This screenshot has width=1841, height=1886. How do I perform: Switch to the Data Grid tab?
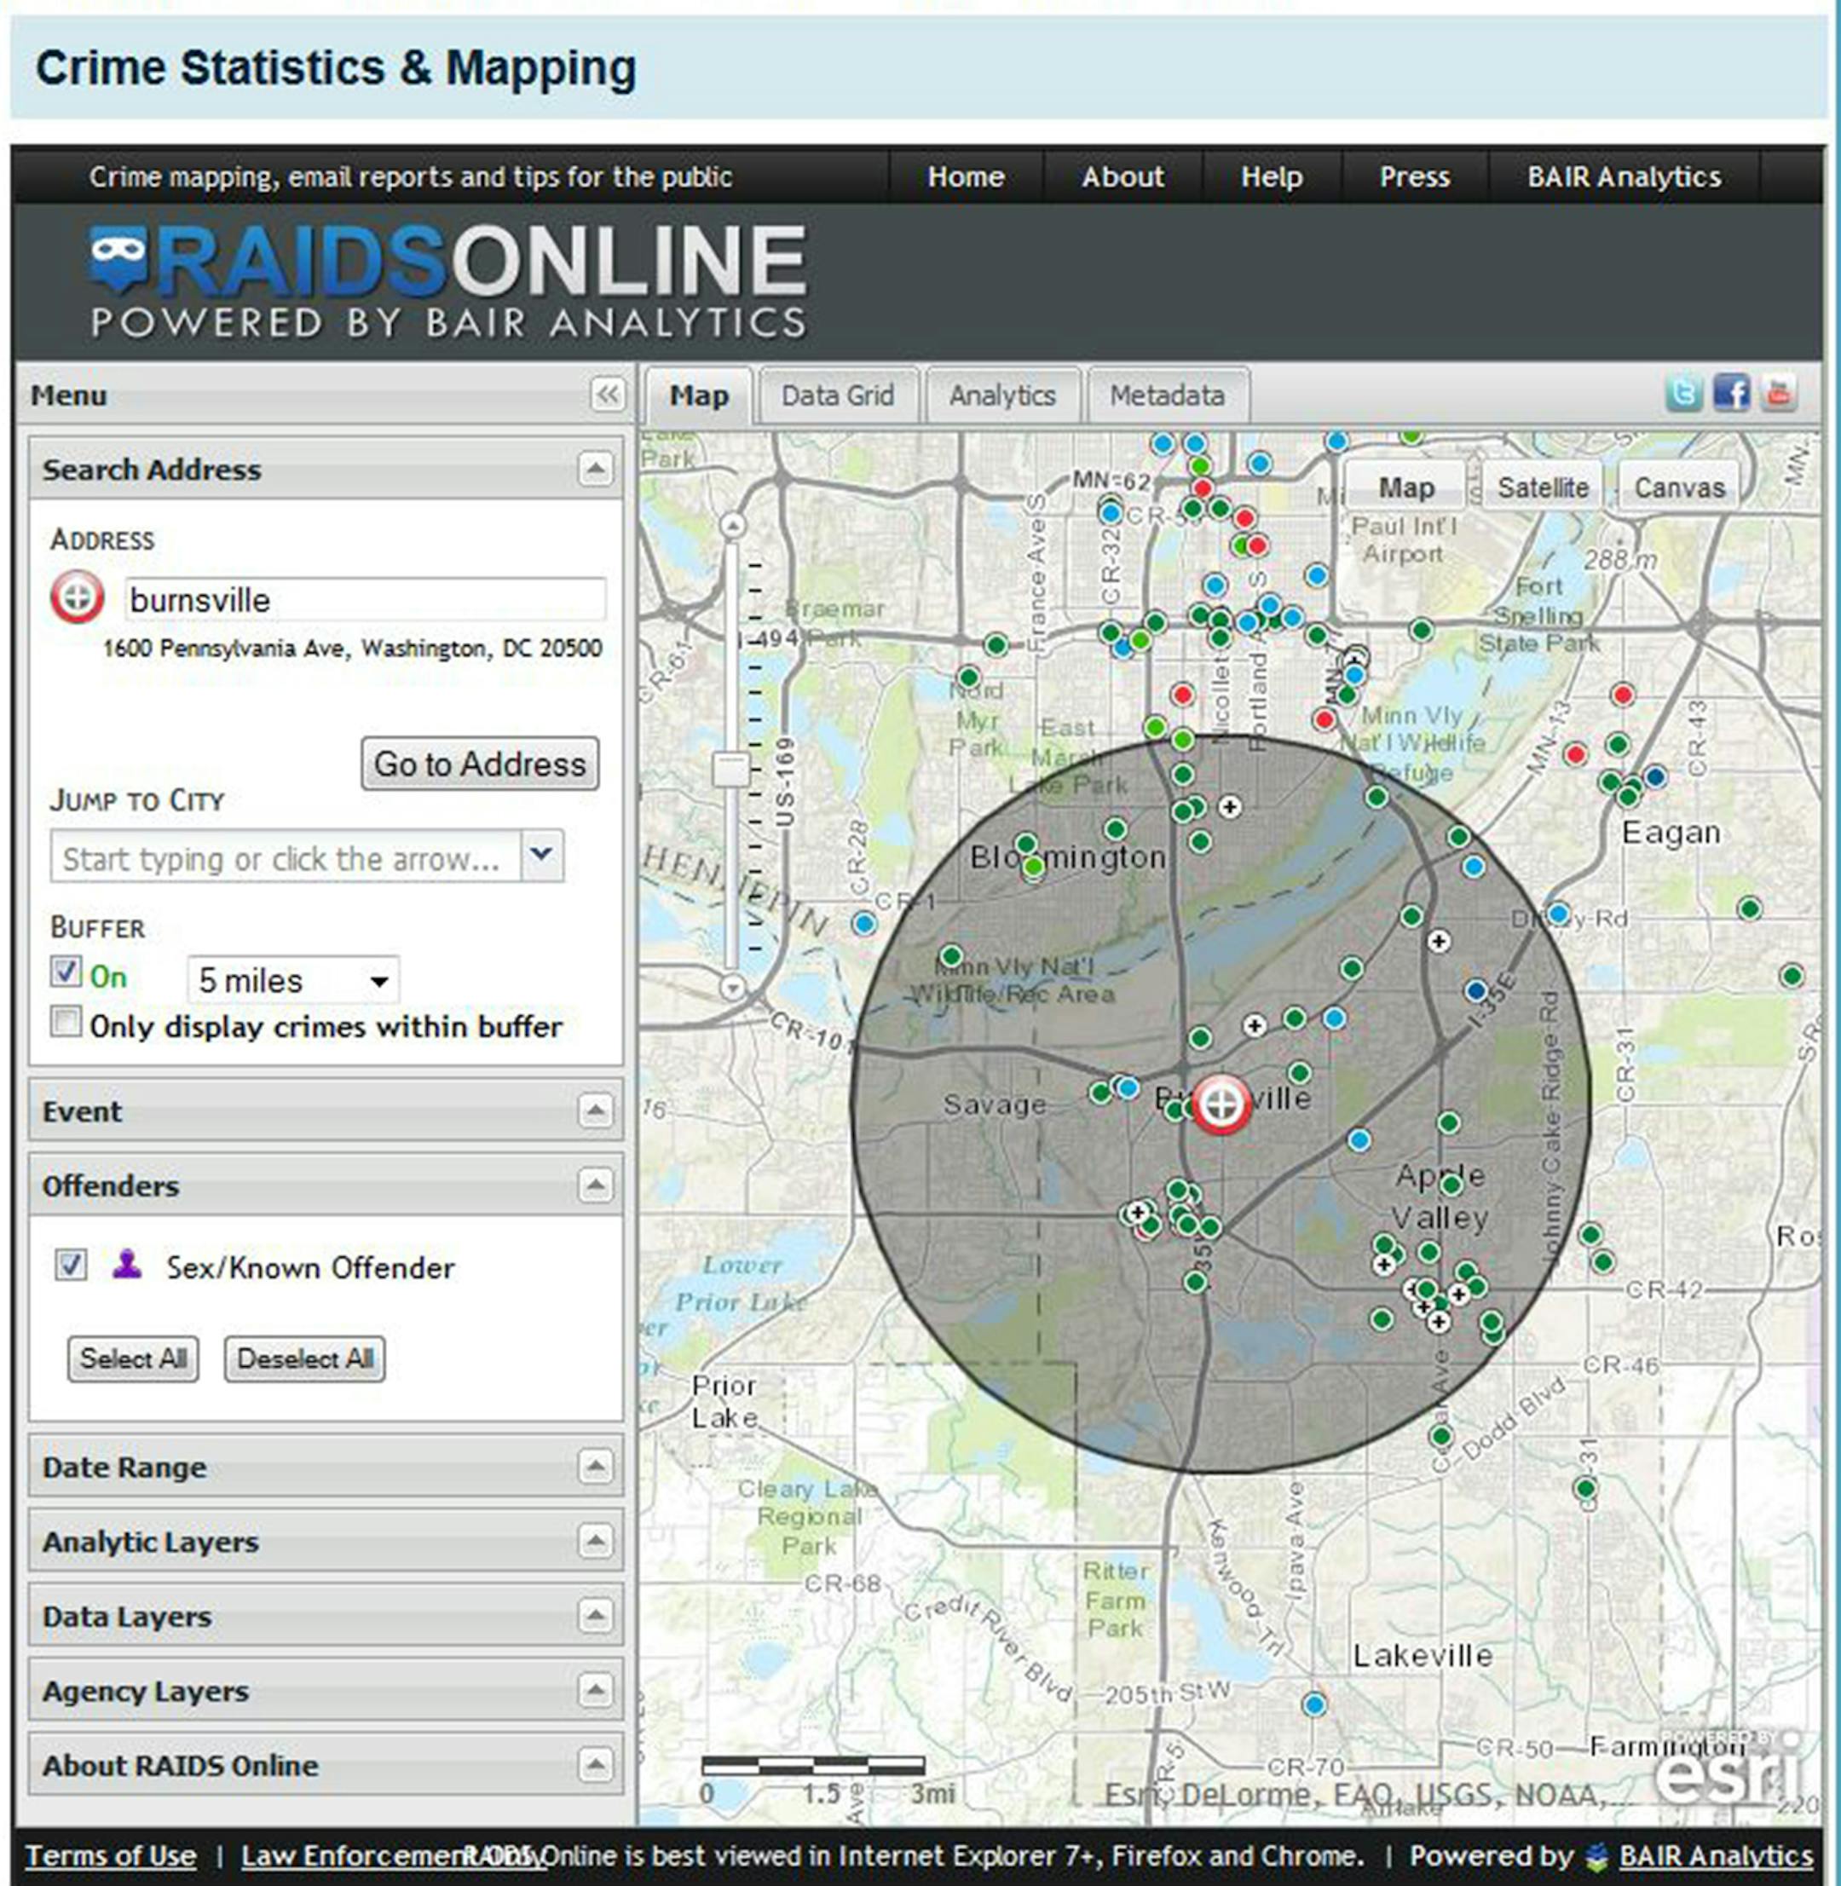click(x=837, y=395)
